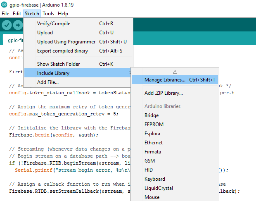Choose Upload Using Programmer menu entry

66,42
